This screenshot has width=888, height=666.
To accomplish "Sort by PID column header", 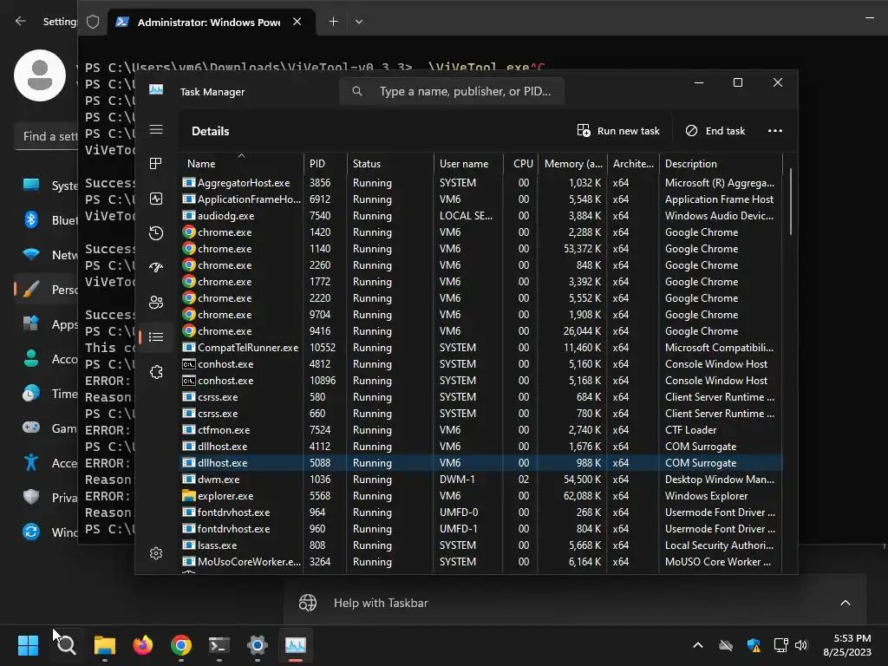I will coord(325,164).
